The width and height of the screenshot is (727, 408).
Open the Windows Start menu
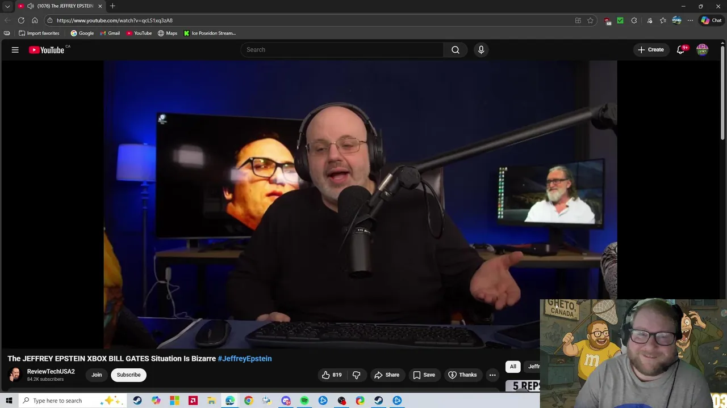[9, 401]
